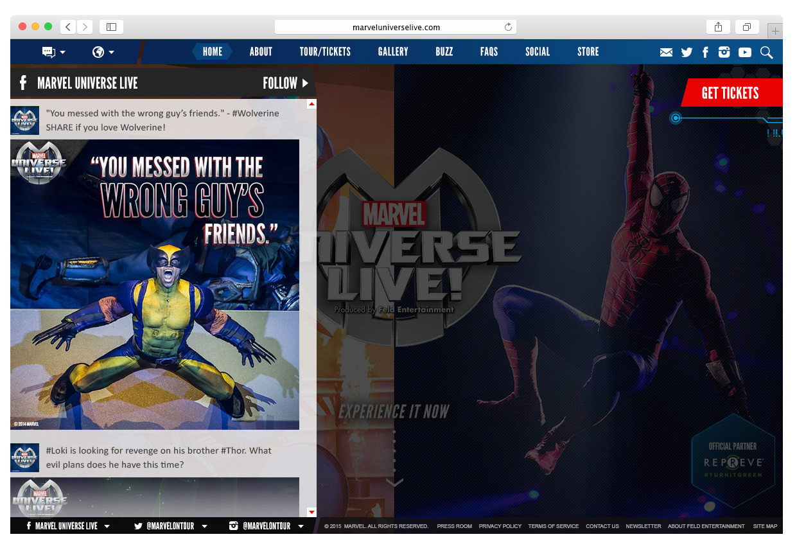The image size is (797, 548).
Task: Open the globe language selector
Action: [103, 52]
